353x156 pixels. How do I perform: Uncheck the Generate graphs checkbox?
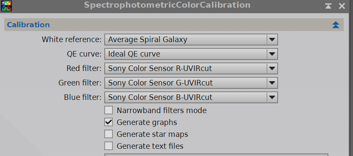click(109, 122)
